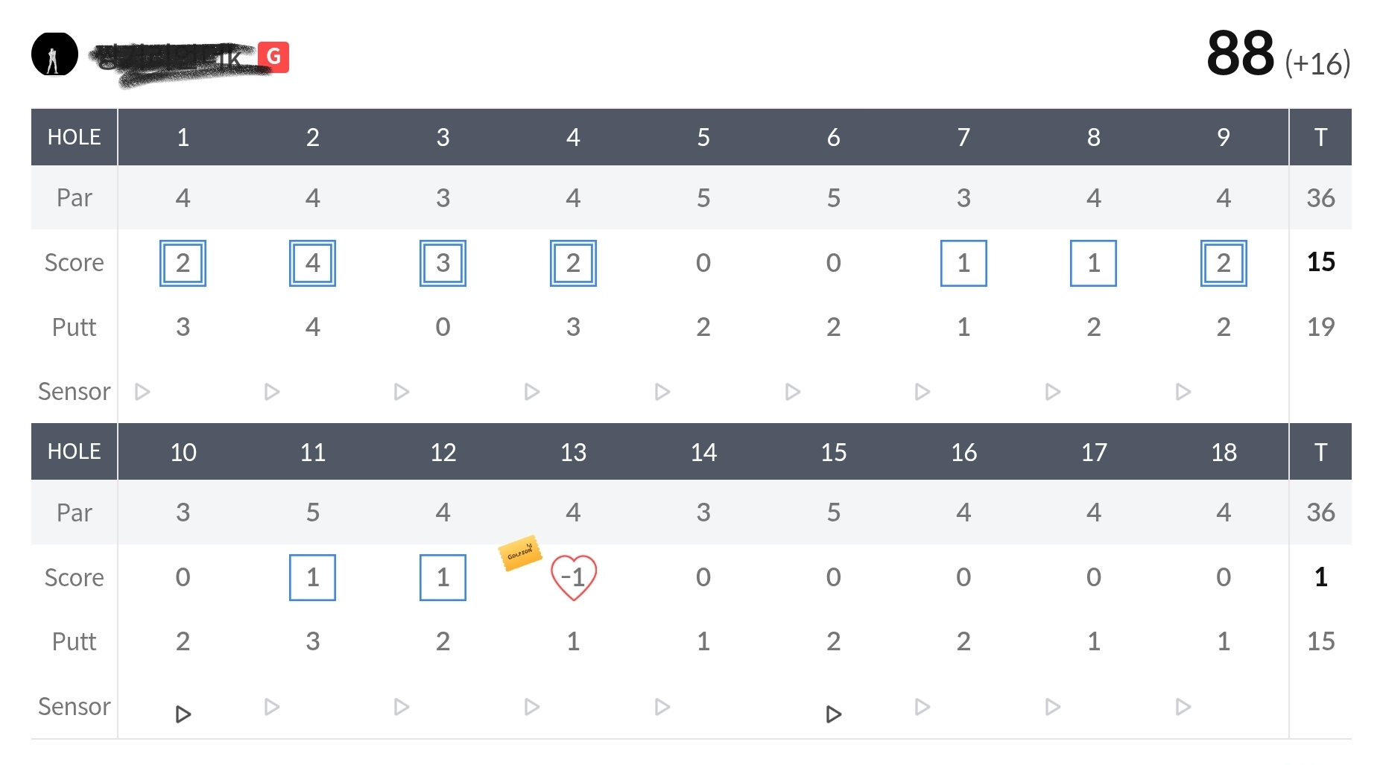Click the Golfzon ticket icon on hole 13
This screenshot has width=1383, height=765.
coord(519,553)
